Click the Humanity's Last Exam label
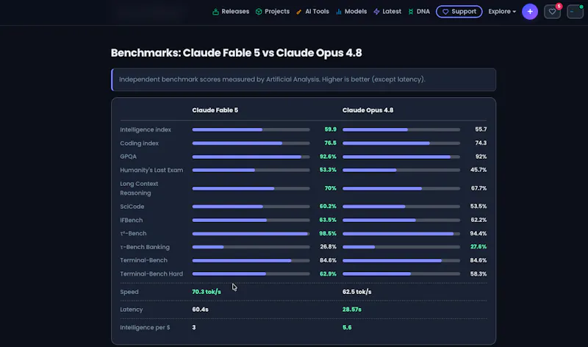The width and height of the screenshot is (588, 347). click(x=151, y=170)
